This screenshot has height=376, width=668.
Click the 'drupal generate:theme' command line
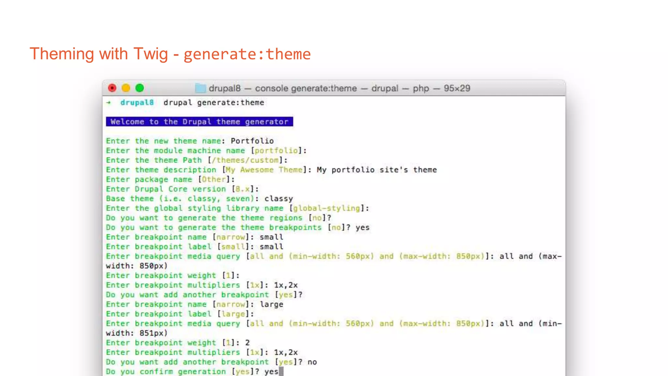pos(214,102)
